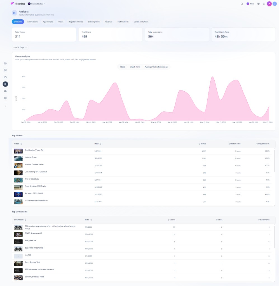Open the Last 30 Days date range dropdown
Viewport: 279px width, 286px height.
[20, 47]
